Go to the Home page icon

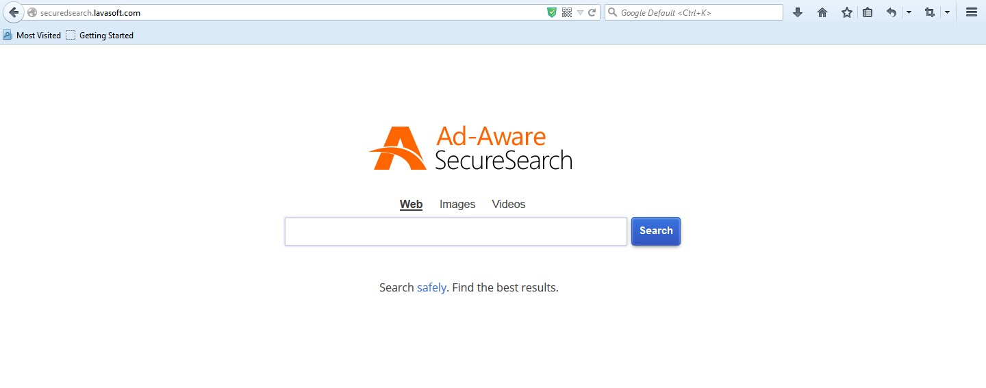(x=822, y=12)
